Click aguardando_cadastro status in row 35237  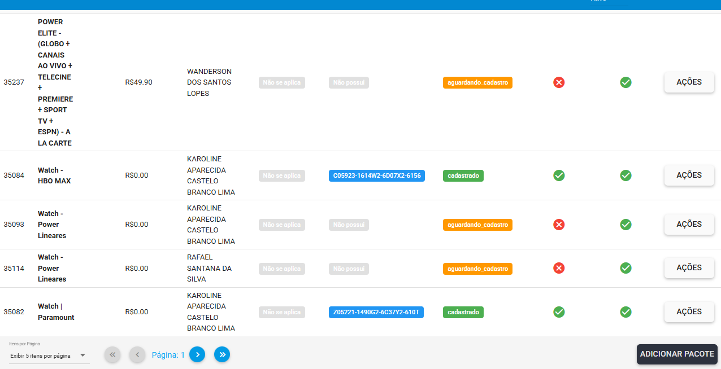[x=477, y=82]
